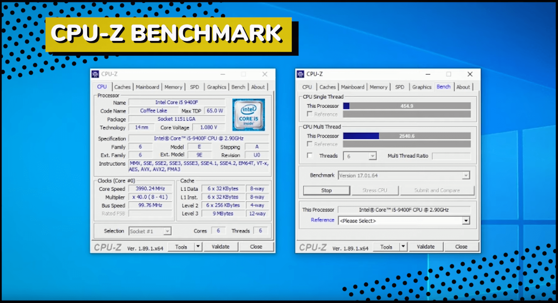Expand Tools dropdown arrow in left window
Screen dimensions: 558x303
tap(198, 246)
